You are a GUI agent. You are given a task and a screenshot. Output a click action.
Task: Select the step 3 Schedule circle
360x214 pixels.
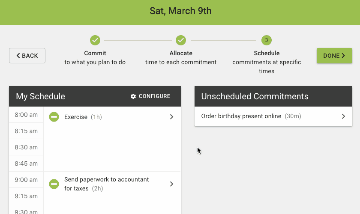[267, 40]
